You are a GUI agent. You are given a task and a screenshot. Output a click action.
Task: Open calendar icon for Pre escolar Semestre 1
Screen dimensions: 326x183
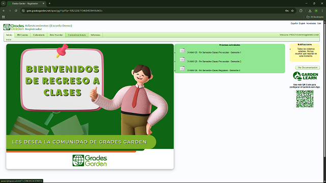pyautogui.click(x=182, y=51)
